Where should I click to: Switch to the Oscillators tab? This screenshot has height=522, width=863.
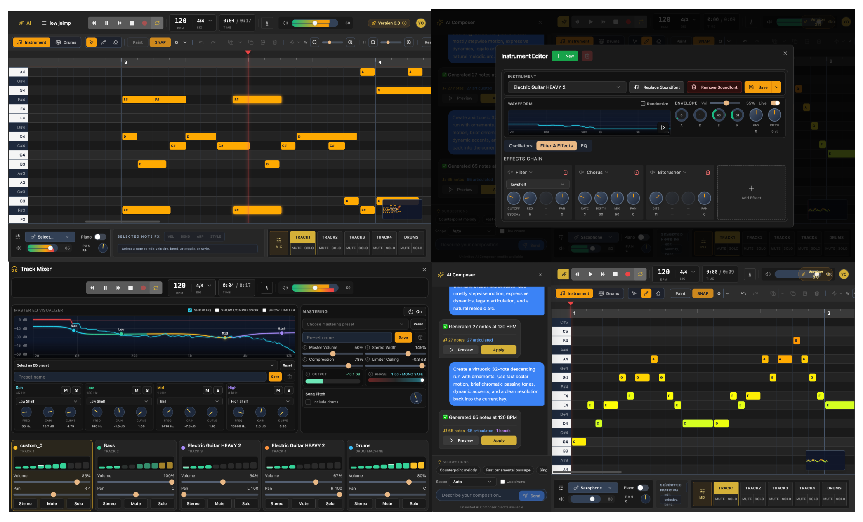520,146
